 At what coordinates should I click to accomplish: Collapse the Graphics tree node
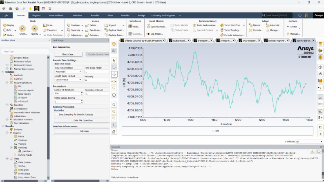[x=7, y=133]
